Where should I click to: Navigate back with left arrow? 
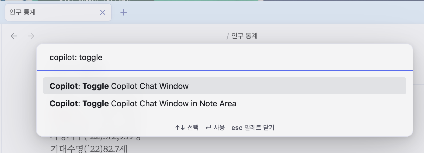tap(14, 36)
